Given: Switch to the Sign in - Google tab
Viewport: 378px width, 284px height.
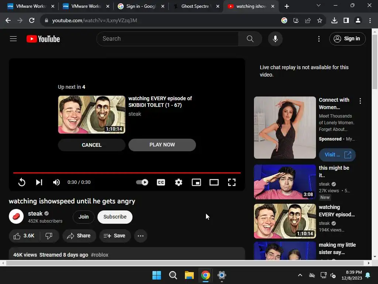Looking at the screenshot, I should click(x=141, y=6).
